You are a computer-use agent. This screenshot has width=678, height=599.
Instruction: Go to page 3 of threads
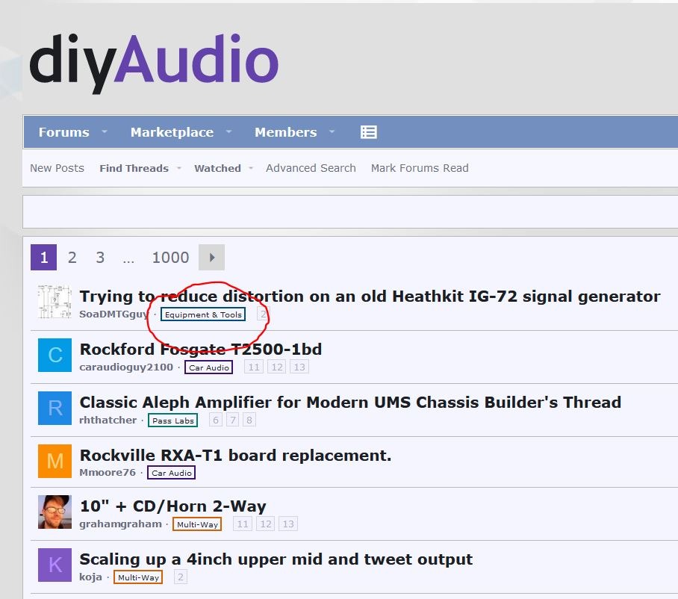coord(100,258)
